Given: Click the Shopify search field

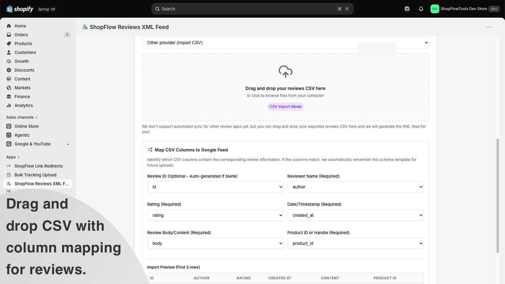Looking at the screenshot, I should point(252,9).
